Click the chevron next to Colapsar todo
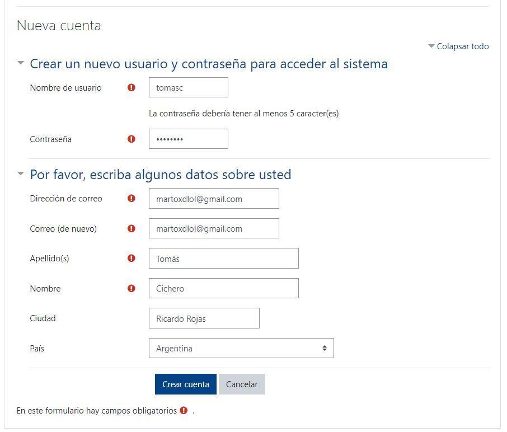Viewport: 507px width, 432px height. coord(431,46)
